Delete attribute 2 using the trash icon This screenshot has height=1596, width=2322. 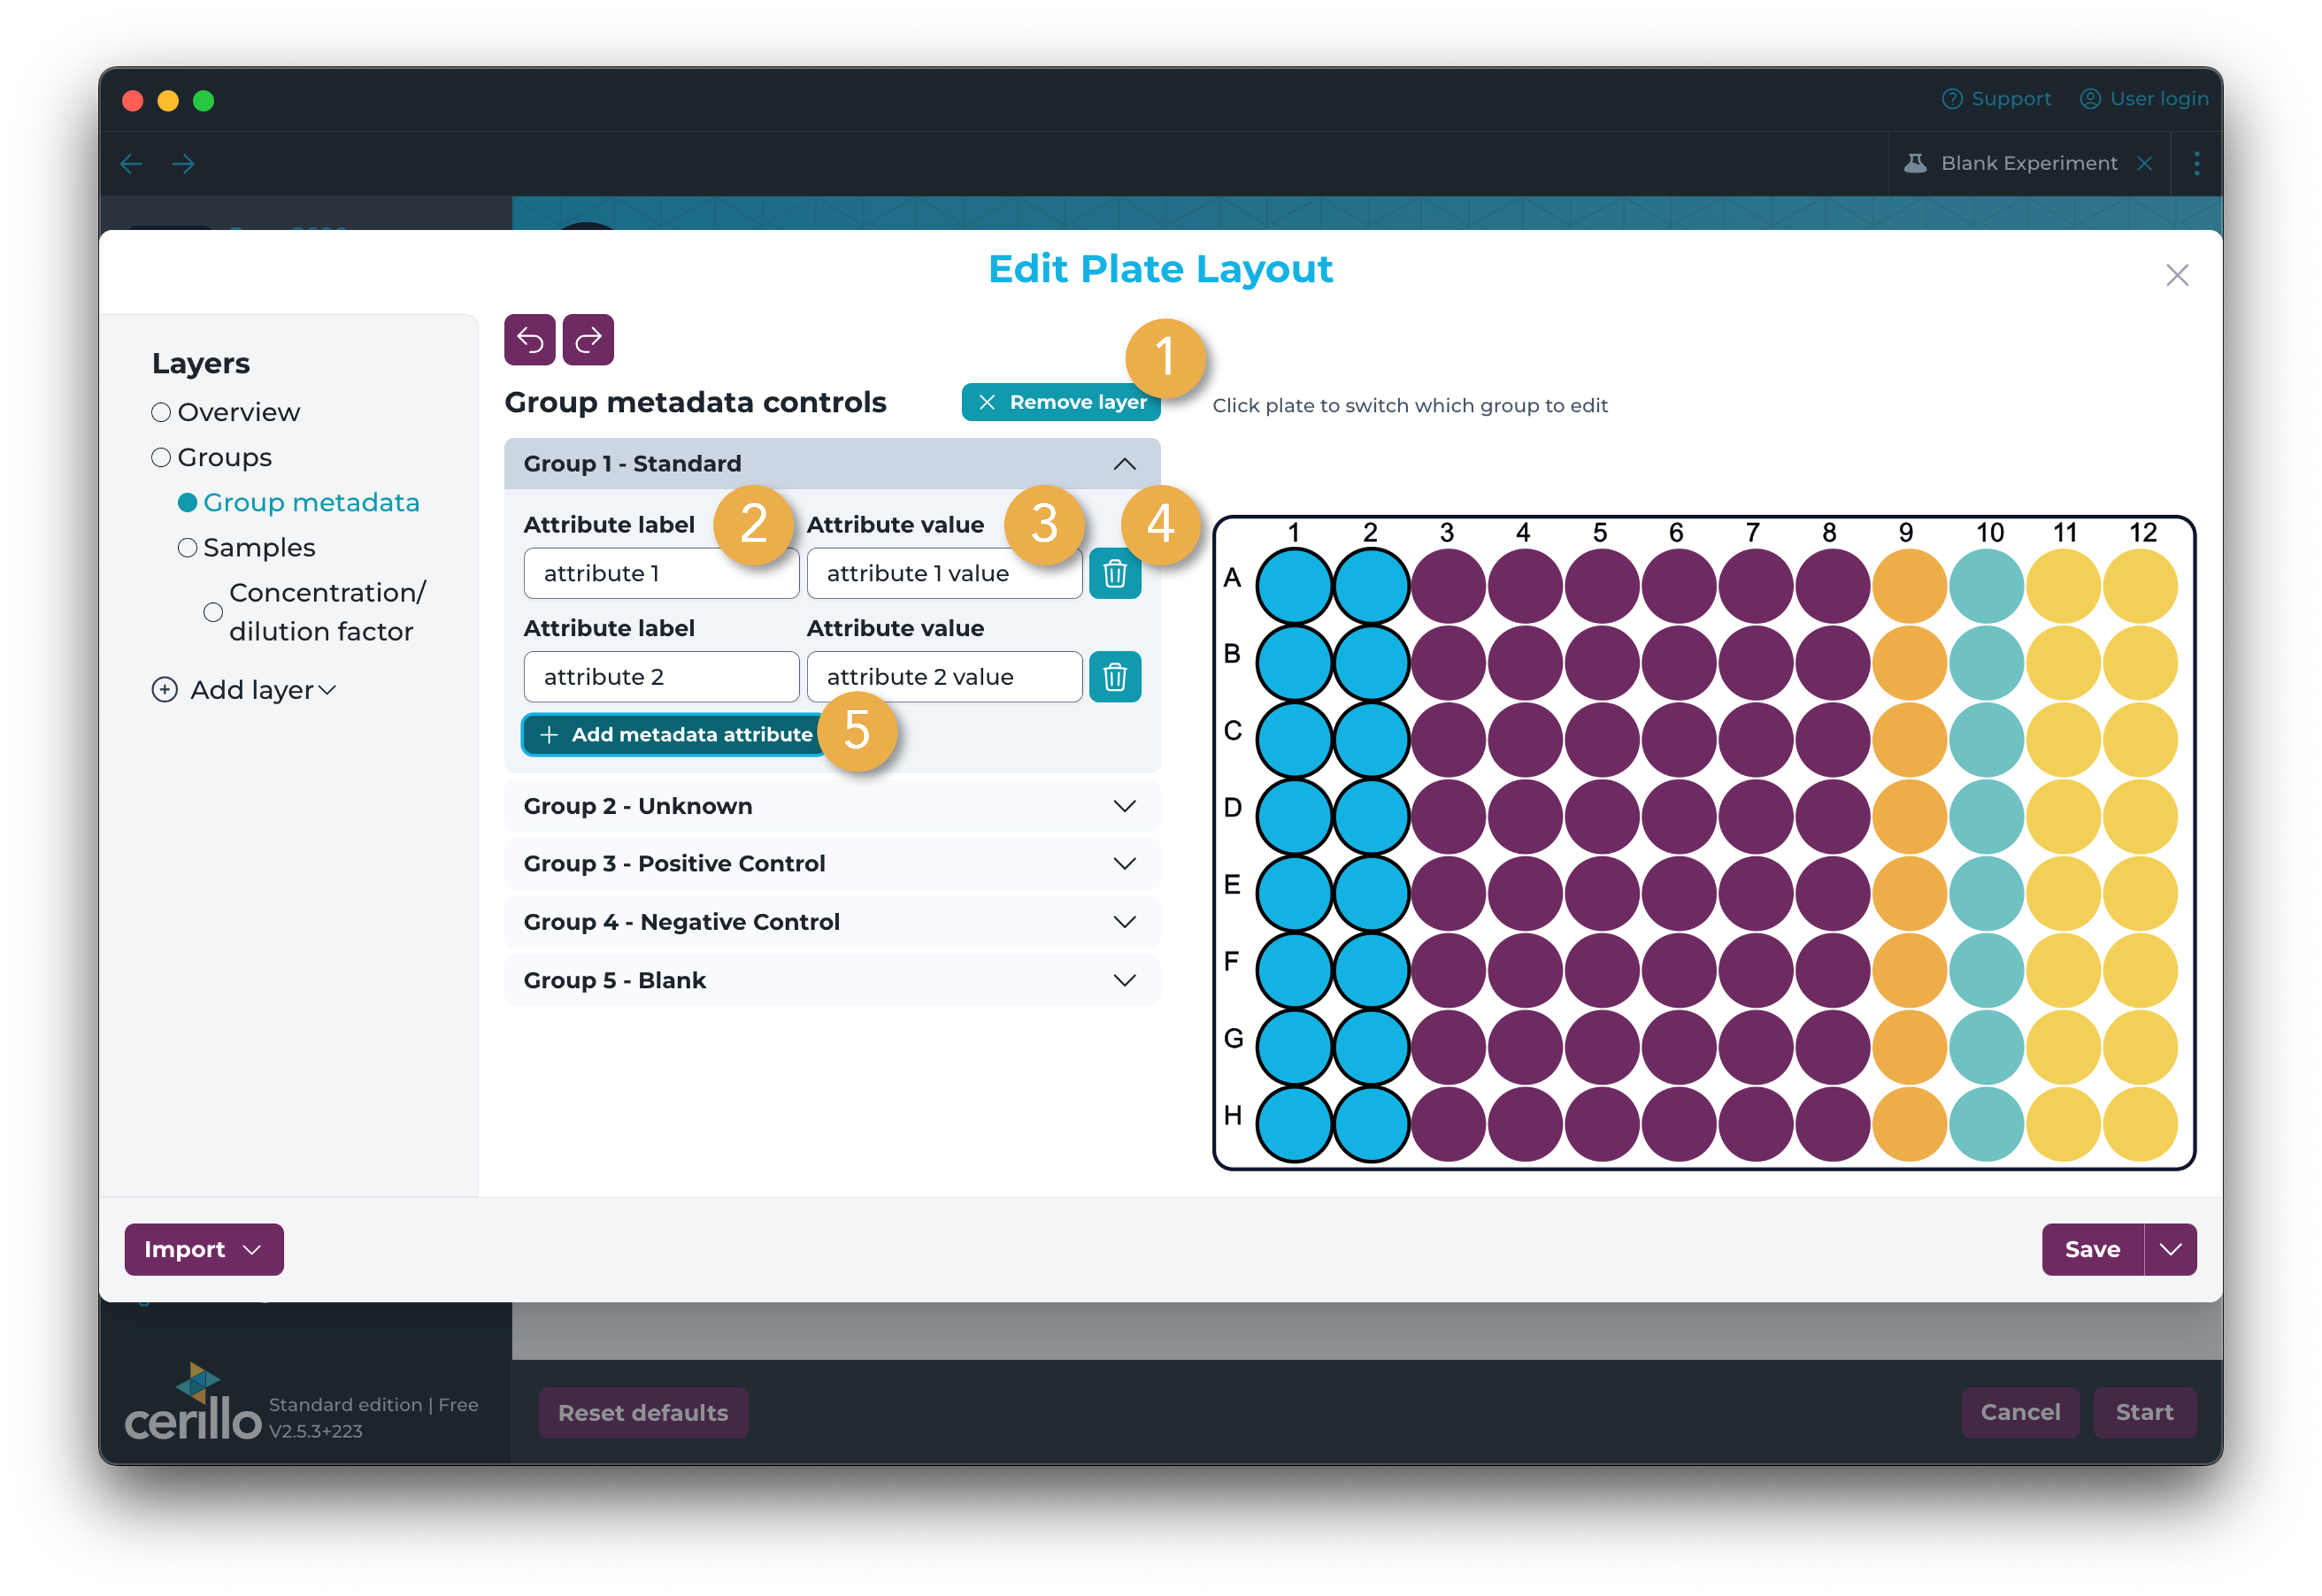tap(1114, 676)
